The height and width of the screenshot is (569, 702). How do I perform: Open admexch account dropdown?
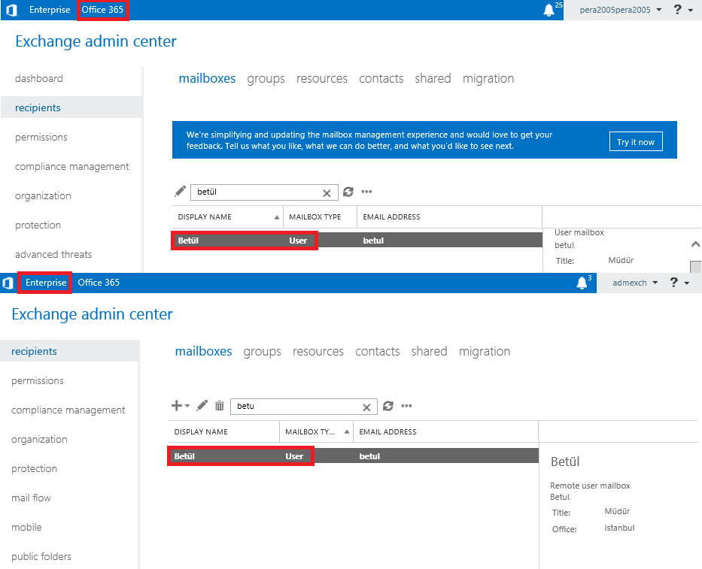(635, 283)
